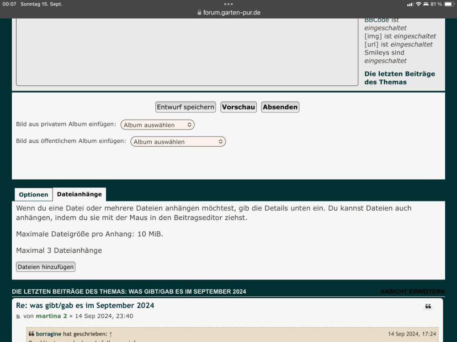Select the Dateianhänge tab
This screenshot has width=457, height=342.
(x=80, y=194)
